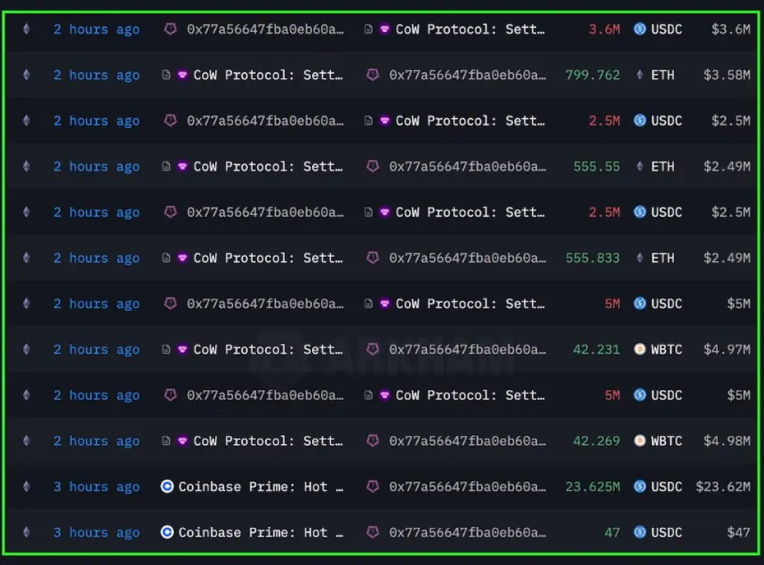Click the Coinbase Prime logo in the $47 row
This screenshot has height=565, width=764.
click(x=167, y=532)
